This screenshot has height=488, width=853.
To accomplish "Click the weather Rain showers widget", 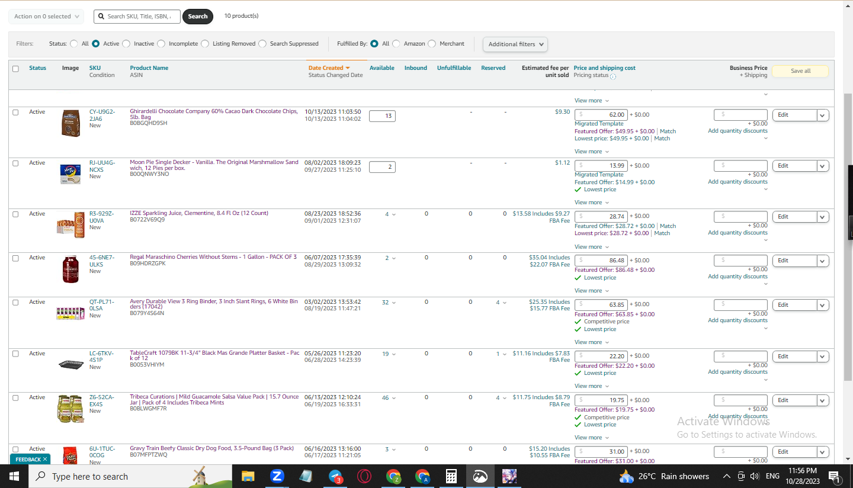I will coord(663,476).
